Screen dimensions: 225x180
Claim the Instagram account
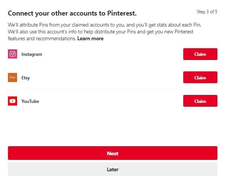(200, 54)
